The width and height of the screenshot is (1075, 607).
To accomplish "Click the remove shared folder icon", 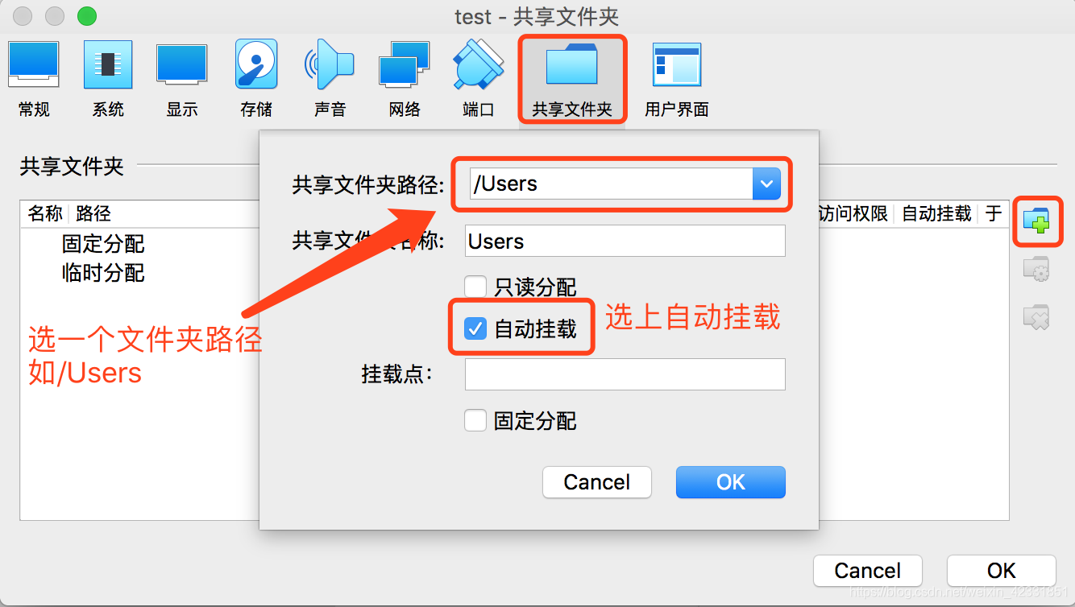I will tap(1036, 316).
